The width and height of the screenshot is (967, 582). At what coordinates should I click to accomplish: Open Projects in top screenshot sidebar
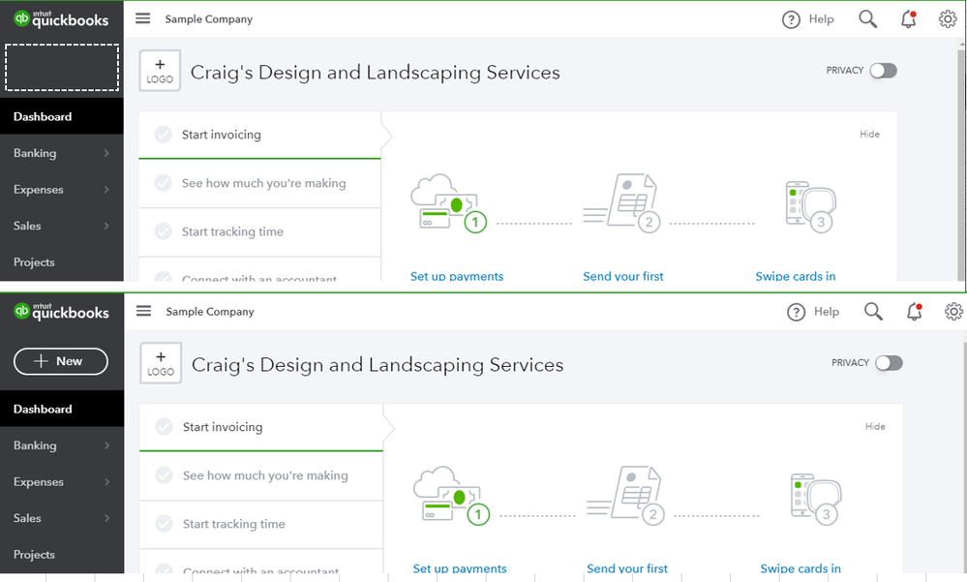(x=62, y=262)
